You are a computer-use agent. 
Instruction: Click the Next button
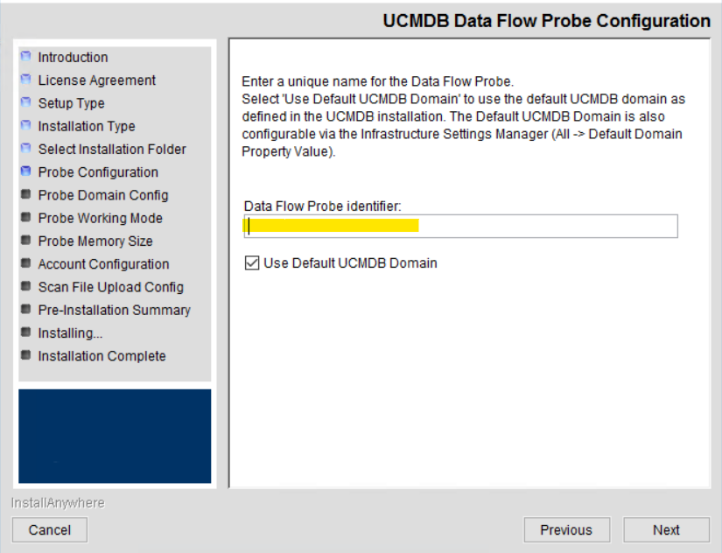[666, 529]
